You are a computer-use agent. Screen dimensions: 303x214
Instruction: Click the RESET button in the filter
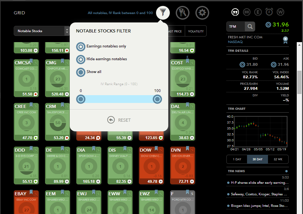119,120
